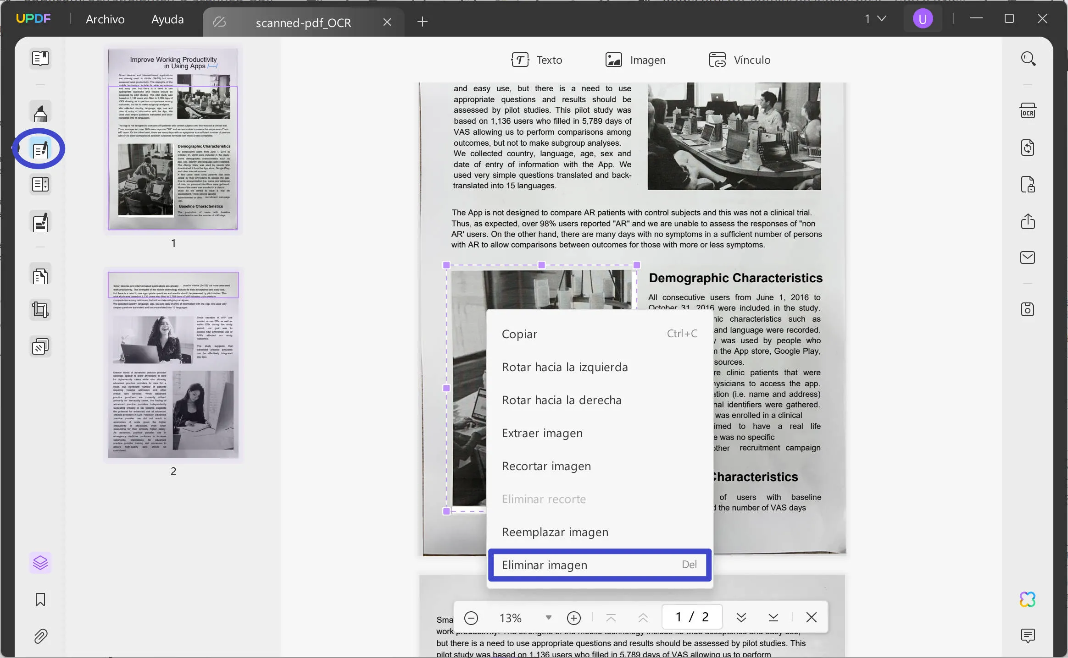1068x658 pixels.
Task: Click the page number input field
Action: pyautogui.click(x=692, y=617)
